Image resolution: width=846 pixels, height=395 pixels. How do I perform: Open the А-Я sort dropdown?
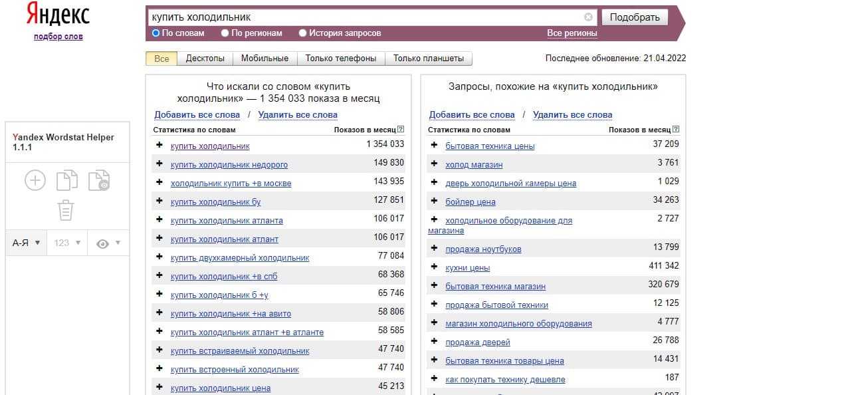26,243
